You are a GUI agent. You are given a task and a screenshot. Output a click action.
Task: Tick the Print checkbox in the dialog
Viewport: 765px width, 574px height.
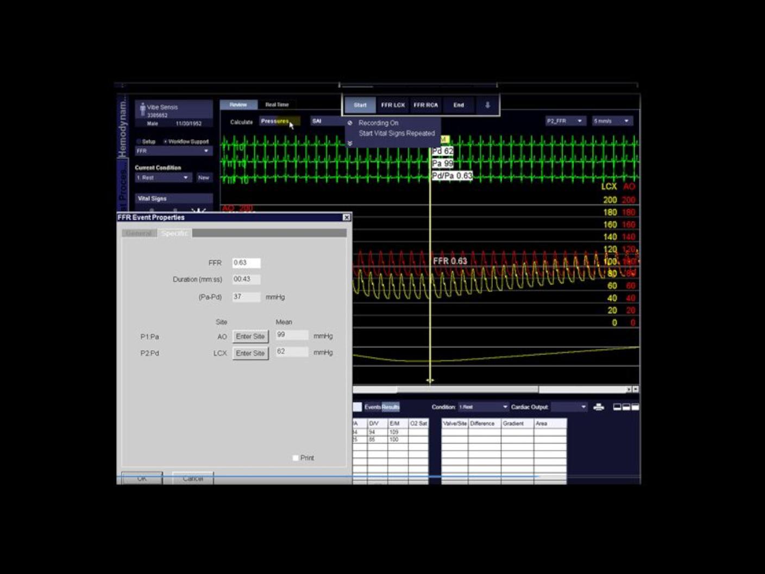click(296, 458)
